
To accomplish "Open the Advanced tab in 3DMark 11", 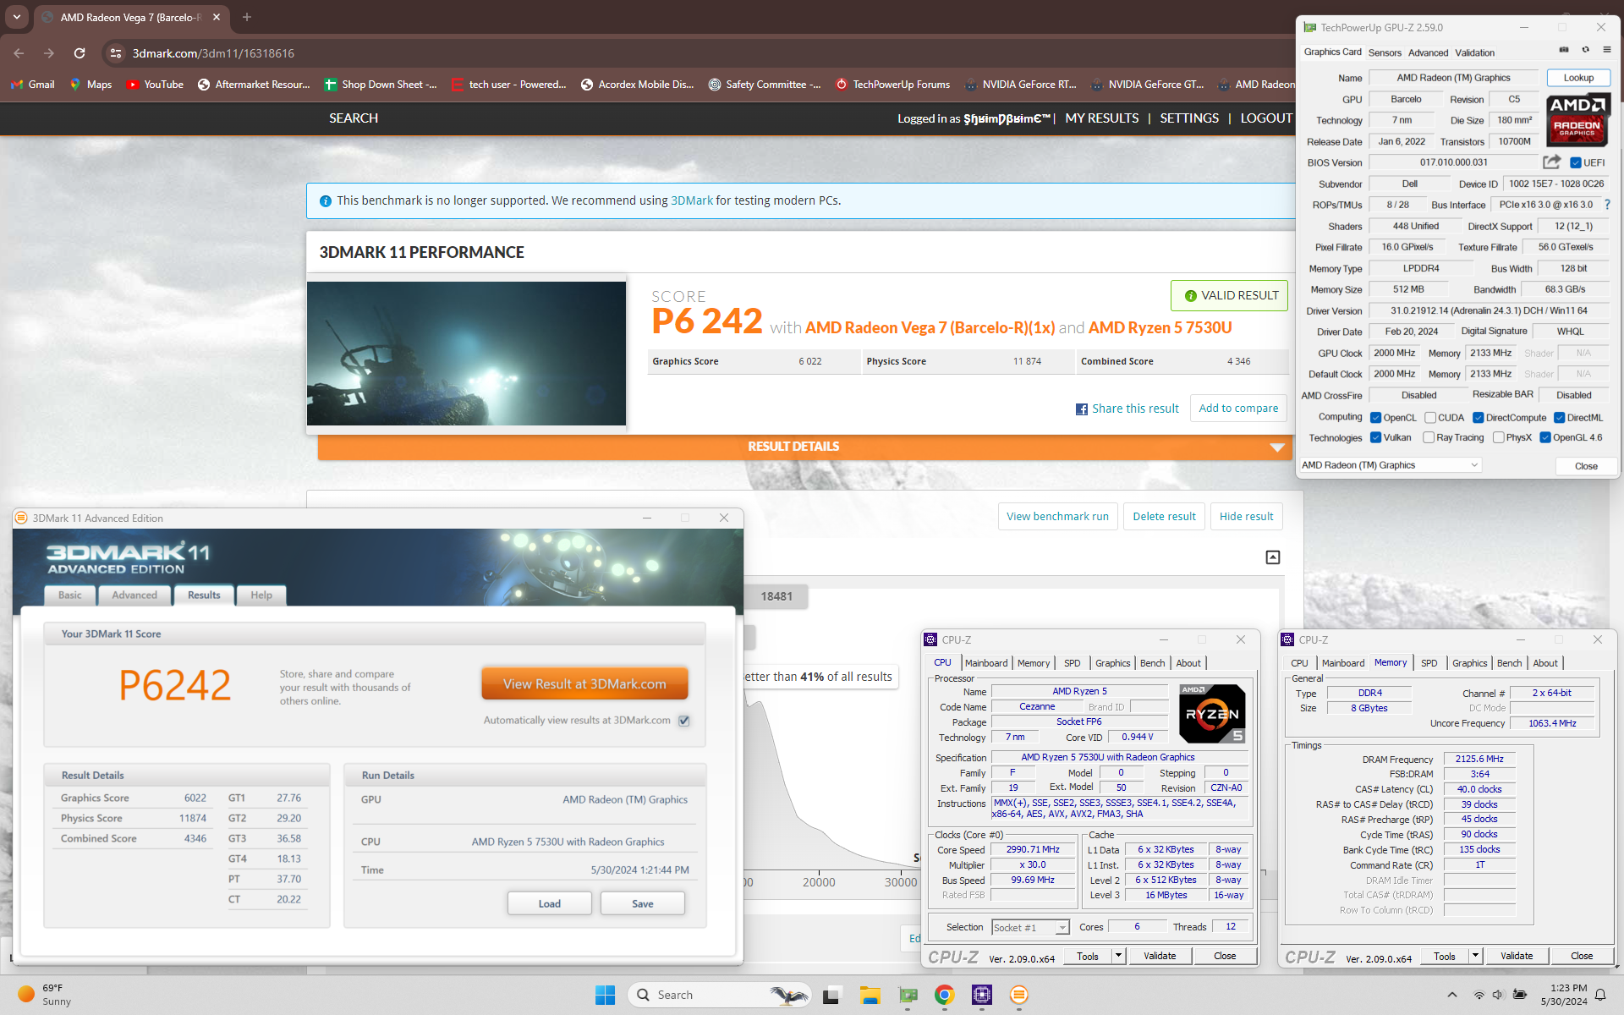I will (x=134, y=595).
